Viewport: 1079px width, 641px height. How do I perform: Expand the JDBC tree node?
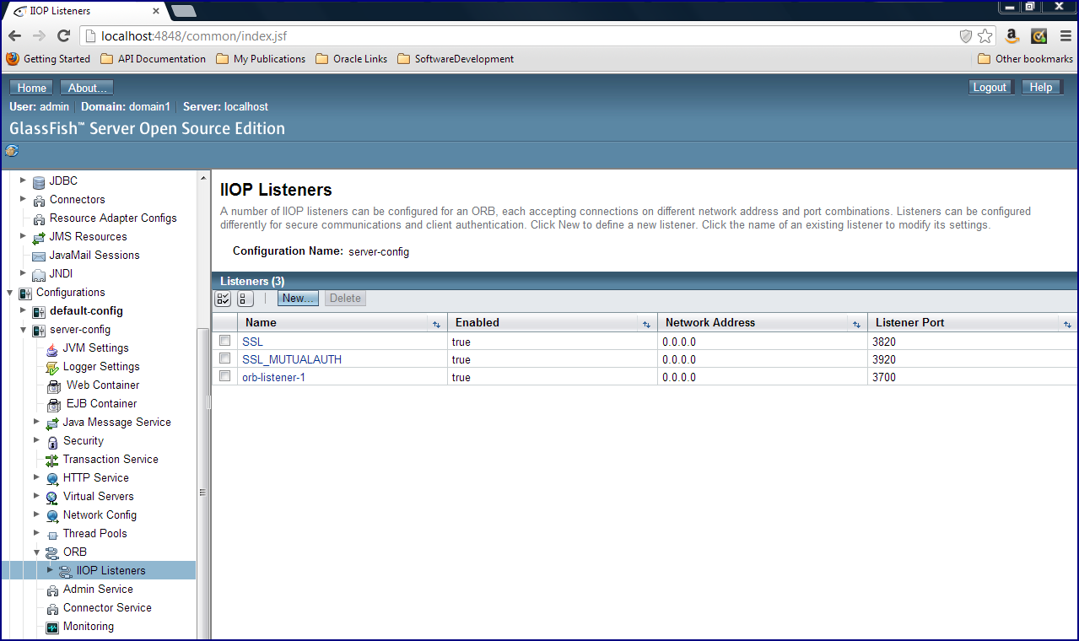click(x=23, y=180)
